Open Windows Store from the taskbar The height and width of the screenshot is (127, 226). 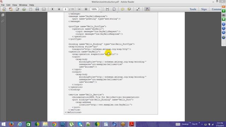28,124
